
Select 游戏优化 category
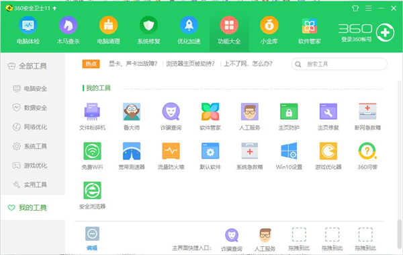[x=33, y=166]
